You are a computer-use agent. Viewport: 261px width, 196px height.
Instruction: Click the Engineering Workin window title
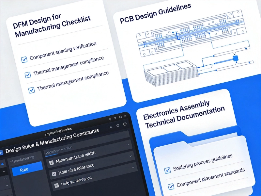(x=58, y=132)
